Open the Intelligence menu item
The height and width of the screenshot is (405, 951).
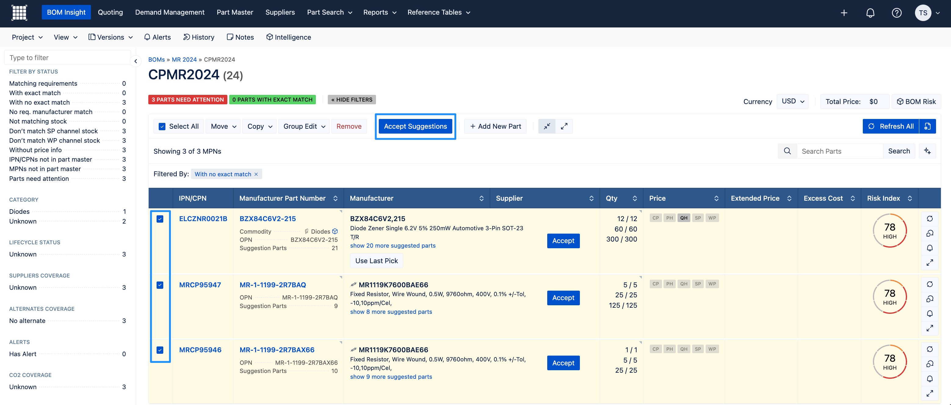pyautogui.click(x=289, y=37)
